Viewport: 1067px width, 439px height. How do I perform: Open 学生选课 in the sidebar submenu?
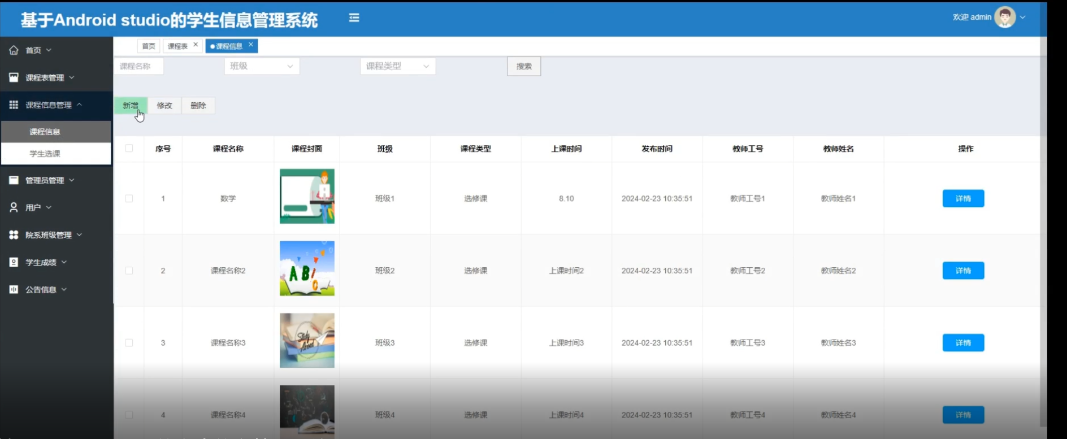[45, 154]
